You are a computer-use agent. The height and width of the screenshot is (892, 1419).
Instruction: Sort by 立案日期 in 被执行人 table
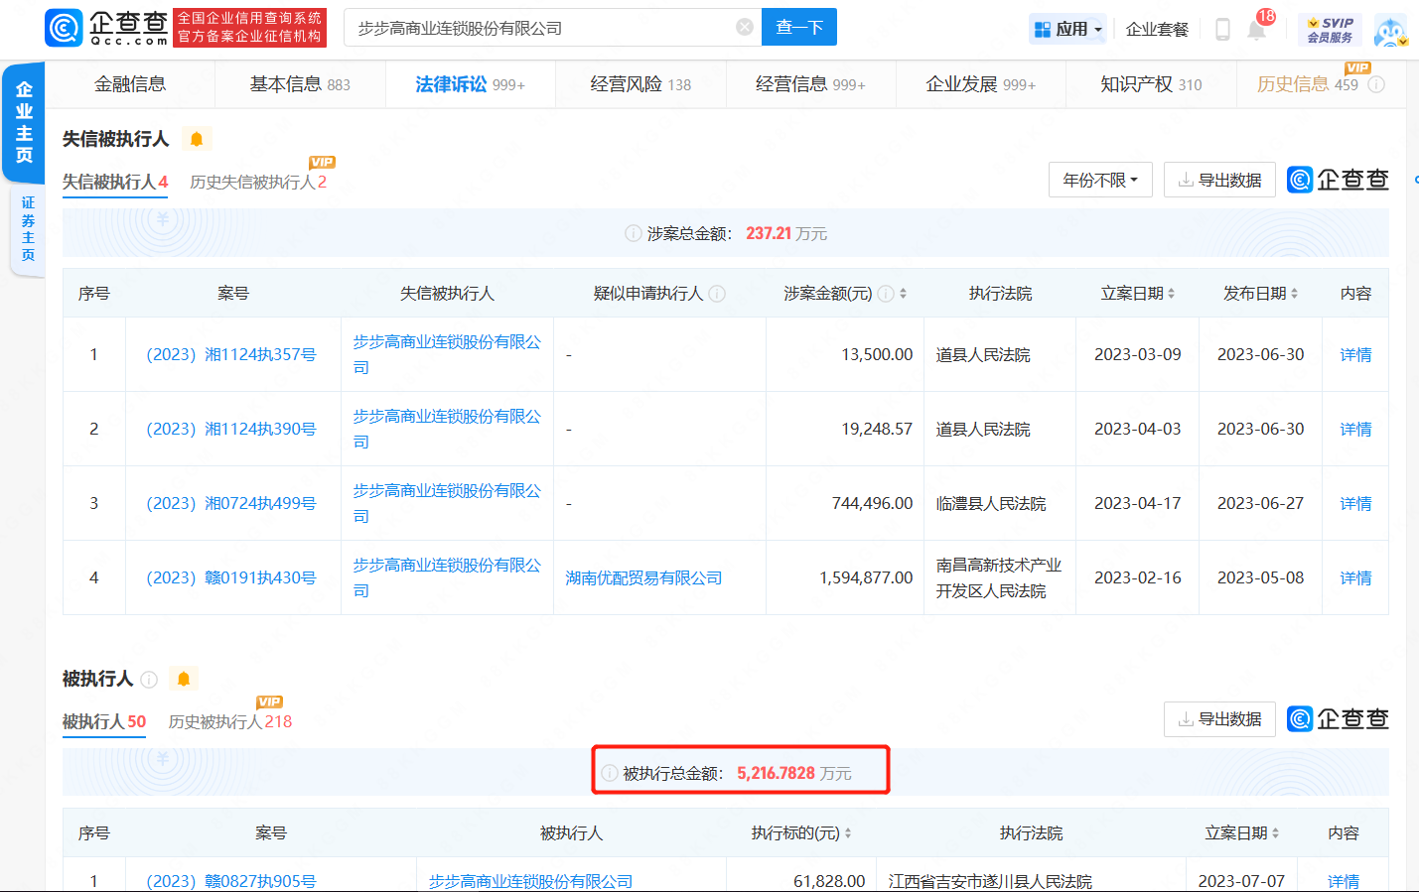pos(1275,833)
